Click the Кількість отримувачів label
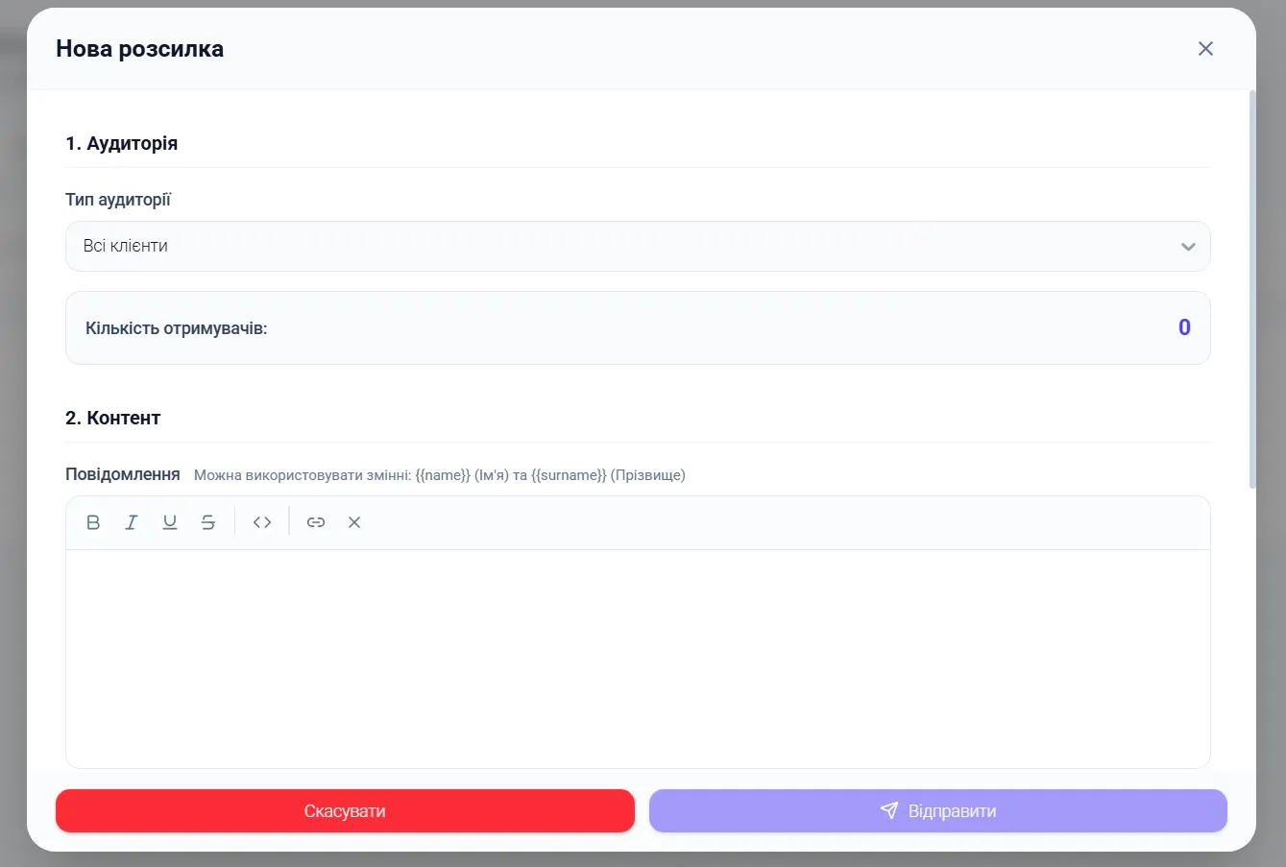 tap(176, 328)
